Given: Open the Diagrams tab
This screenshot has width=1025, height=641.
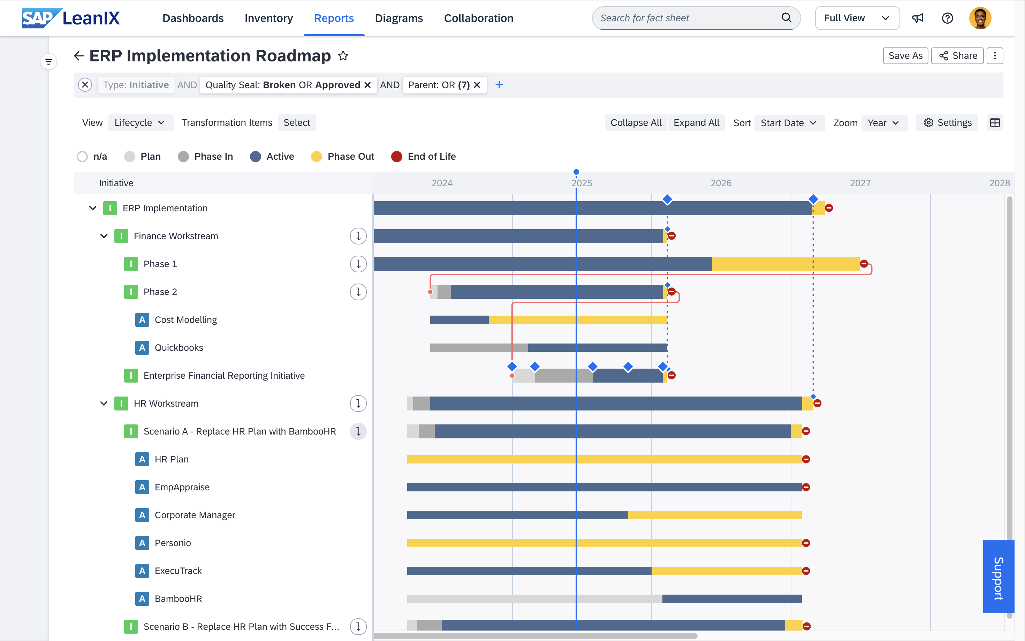Looking at the screenshot, I should 399,18.
